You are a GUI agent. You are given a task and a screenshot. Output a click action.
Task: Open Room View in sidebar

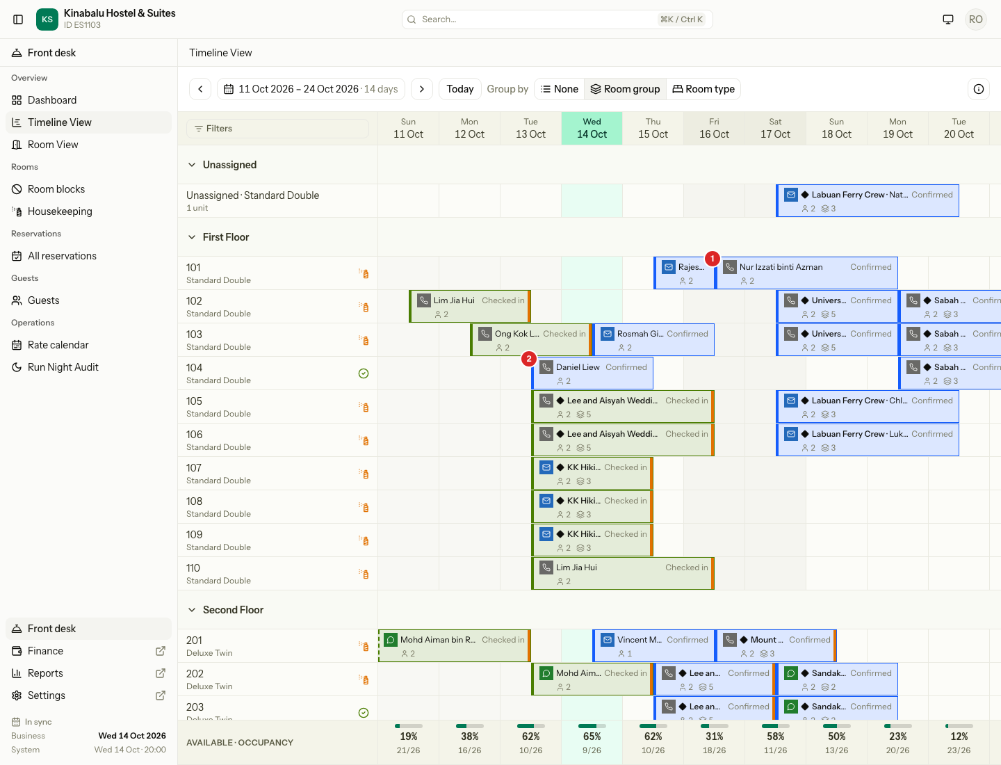[x=89, y=145]
